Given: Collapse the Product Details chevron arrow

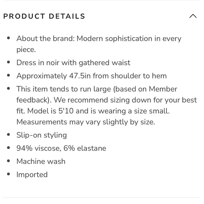Looking at the screenshot, I should point(193,16).
